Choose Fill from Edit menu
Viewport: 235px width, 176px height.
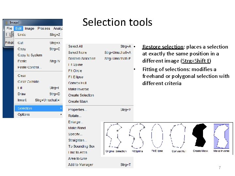[x=39, y=88]
